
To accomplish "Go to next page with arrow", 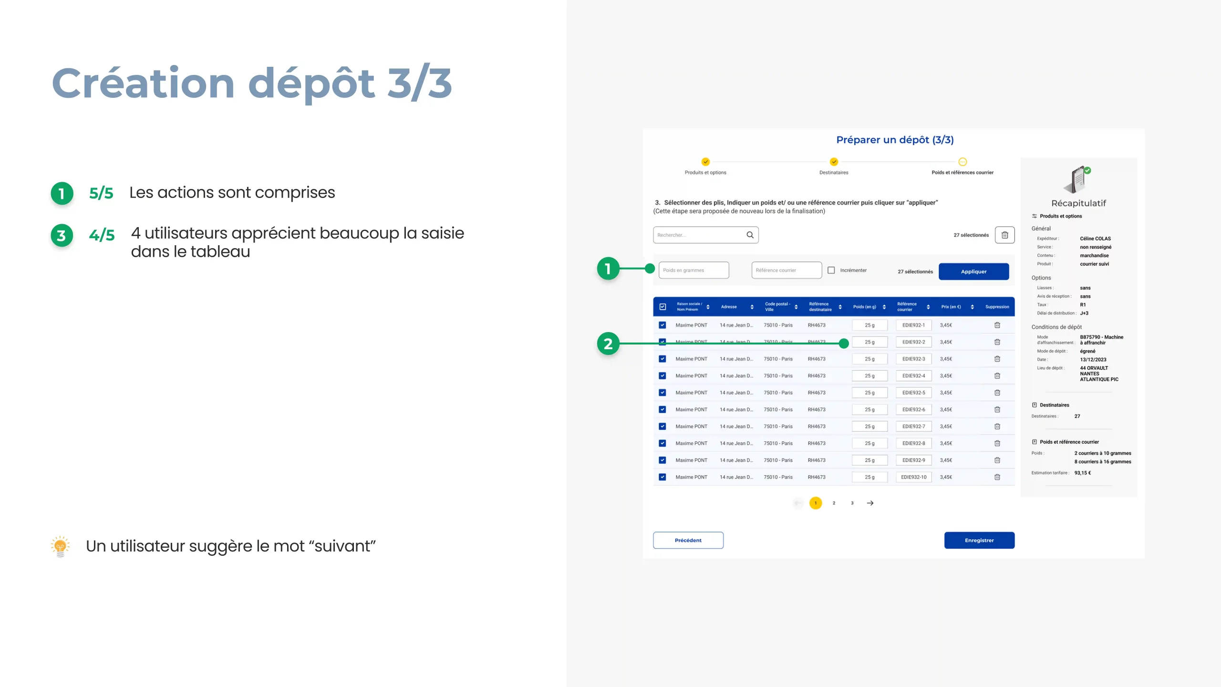I will pyautogui.click(x=870, y=503).
